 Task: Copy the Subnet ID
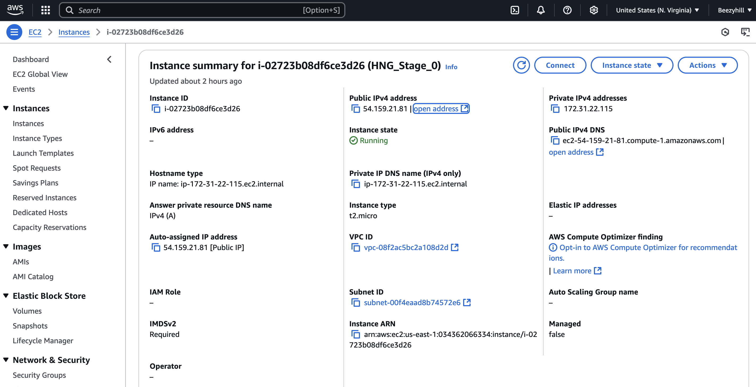tap(355, 303)
